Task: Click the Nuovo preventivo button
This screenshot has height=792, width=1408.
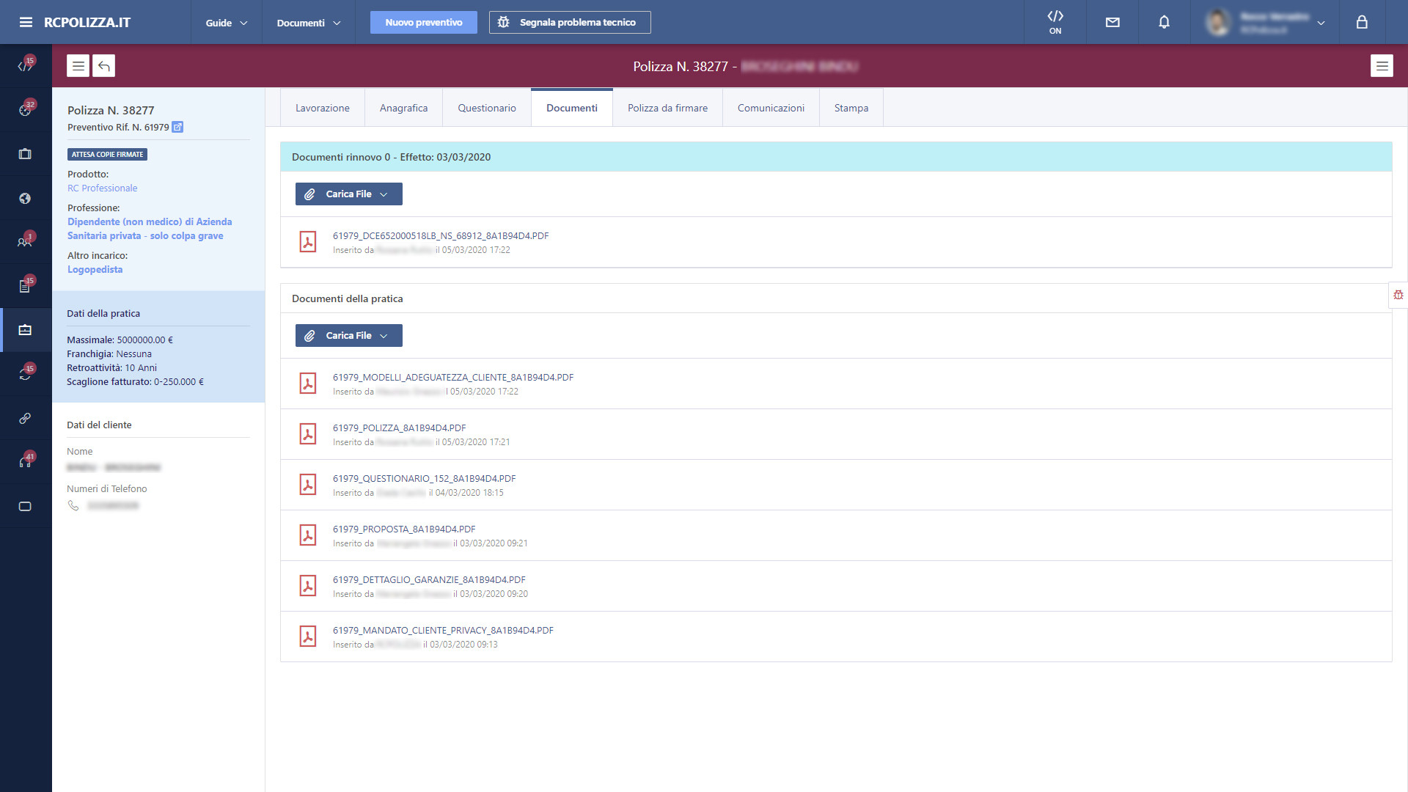Action: pyautogui.click(x=424, y=22)
